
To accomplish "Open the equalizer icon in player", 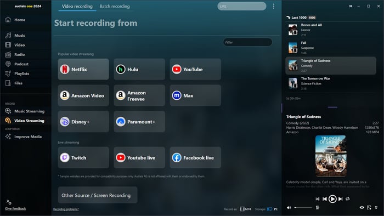I will click(x=318, y=208).
